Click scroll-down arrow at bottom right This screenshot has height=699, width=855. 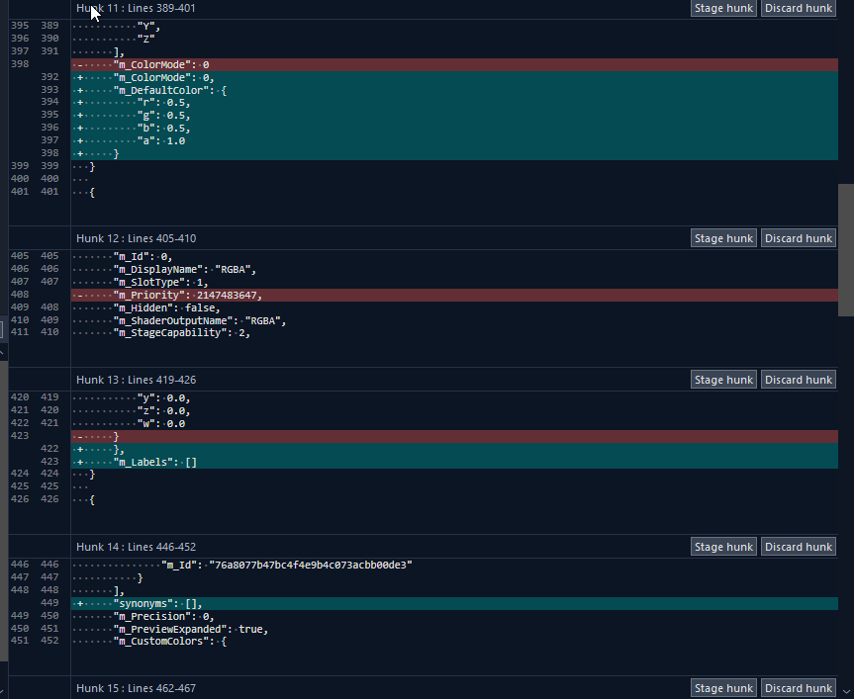[x=846, y=691]
